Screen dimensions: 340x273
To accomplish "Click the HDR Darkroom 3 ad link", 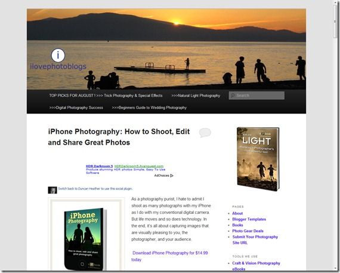I will pyautogui.click(x=99, y=166).
